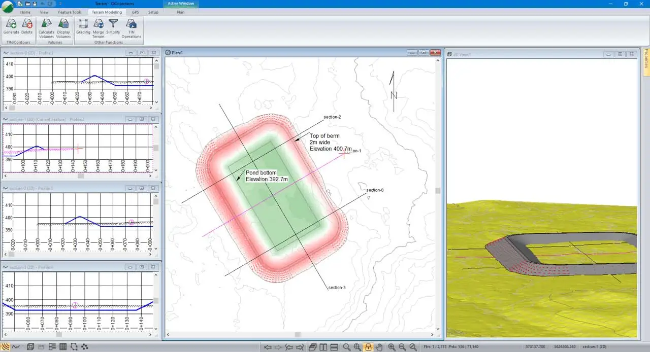Click the Plan:1 horizontal scrollbar thumb
Screen dimensions: 650x352
(298, 335)
